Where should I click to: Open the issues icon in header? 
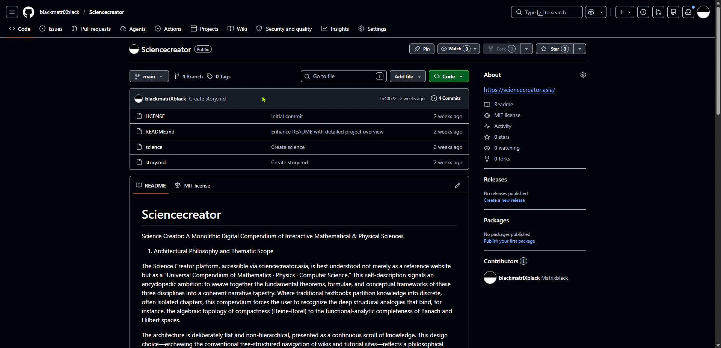click(643, 12)
